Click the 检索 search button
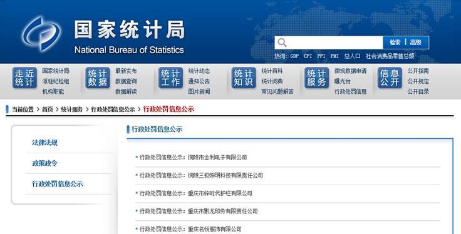This screenshot has height=234, width=461. [395, 43]
